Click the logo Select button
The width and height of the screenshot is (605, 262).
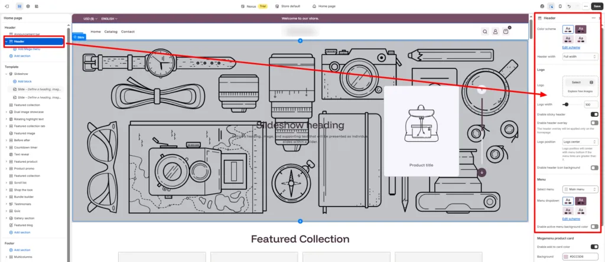pos(577,83)
